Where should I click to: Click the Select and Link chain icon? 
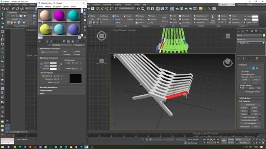tap(13, 8)
